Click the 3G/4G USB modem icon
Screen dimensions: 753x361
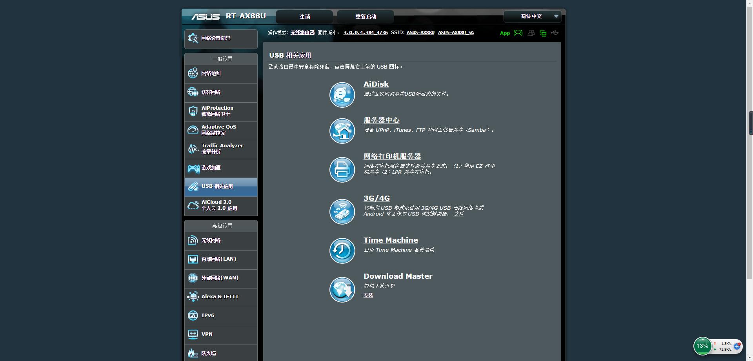[342, 212]
